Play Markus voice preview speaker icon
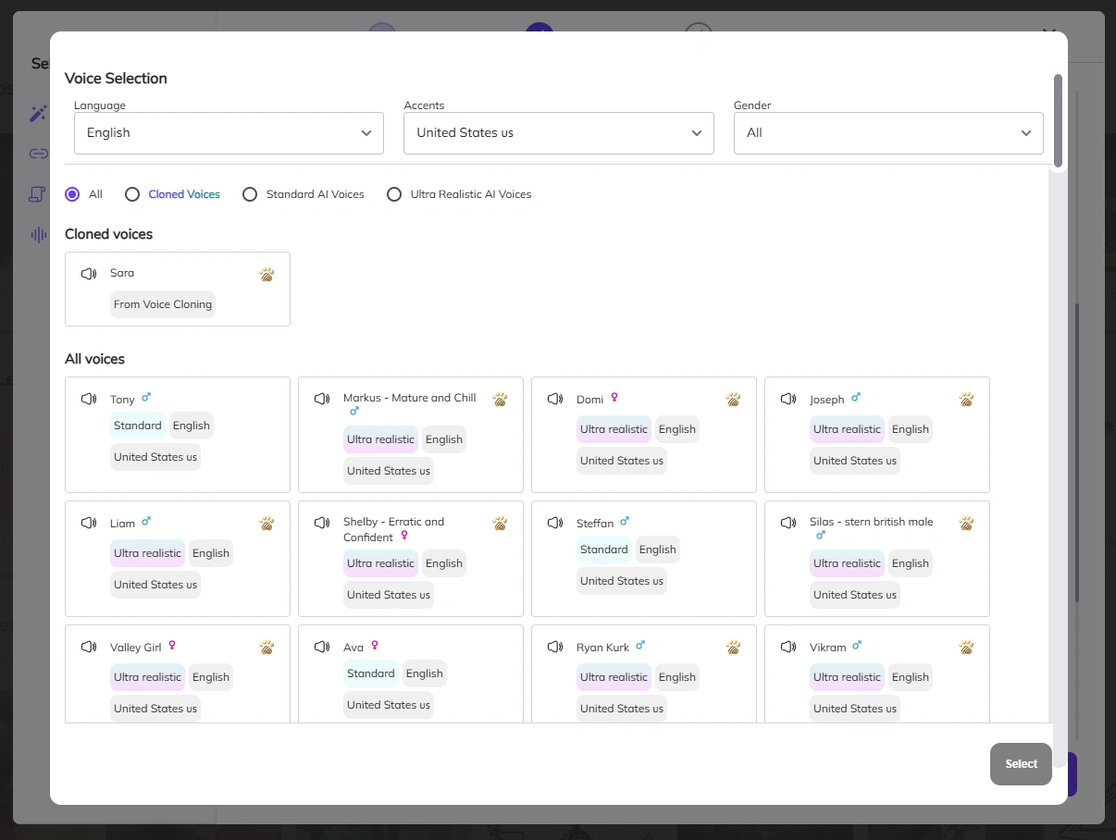 [322, 399]
